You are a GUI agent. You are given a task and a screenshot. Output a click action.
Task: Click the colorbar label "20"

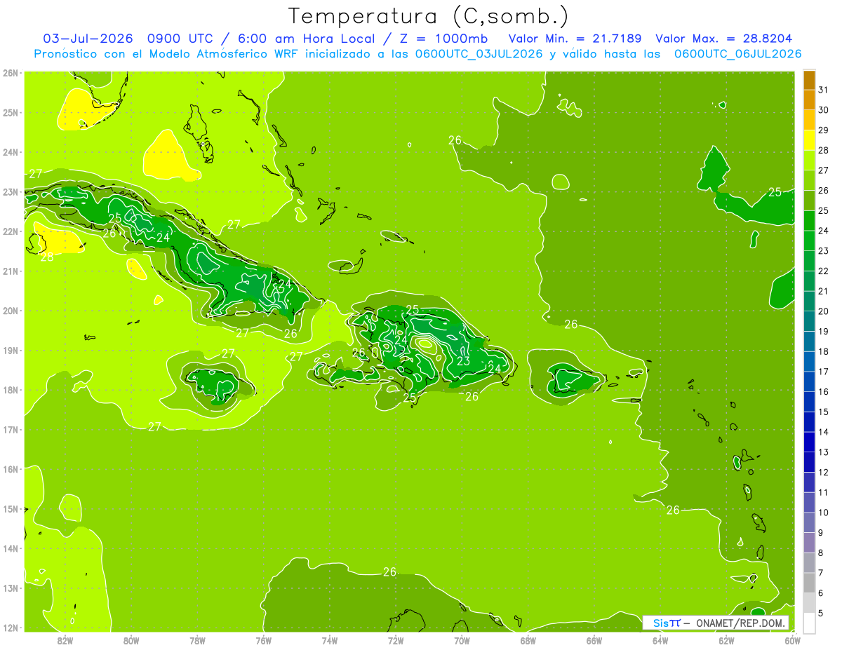tap(824, 311)
